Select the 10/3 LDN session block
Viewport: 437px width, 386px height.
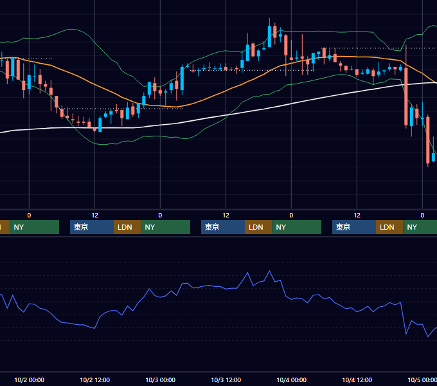258,227
